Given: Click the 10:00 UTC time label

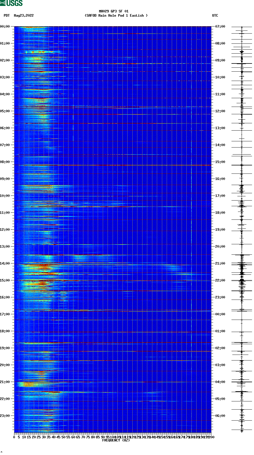Looking at the screenshot, I should click(x=220, y=77).
